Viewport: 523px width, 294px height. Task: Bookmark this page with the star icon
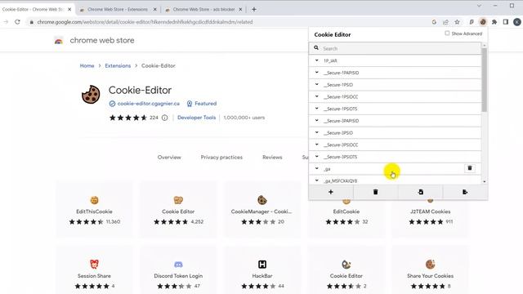(457, 22)
